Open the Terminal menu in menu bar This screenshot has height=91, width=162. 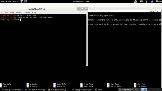pos(27,13)
